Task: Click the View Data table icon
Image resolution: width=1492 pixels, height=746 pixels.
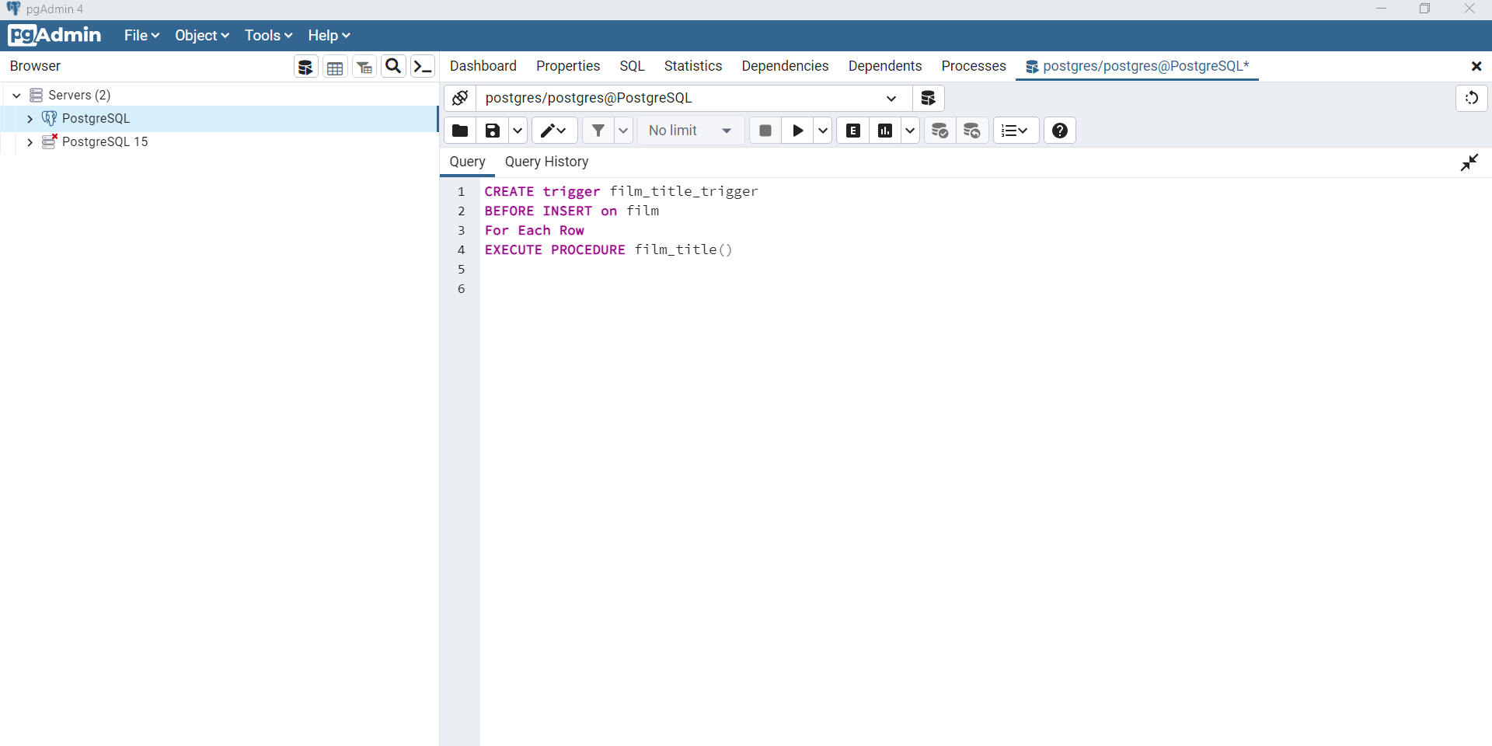Action: 335,67
